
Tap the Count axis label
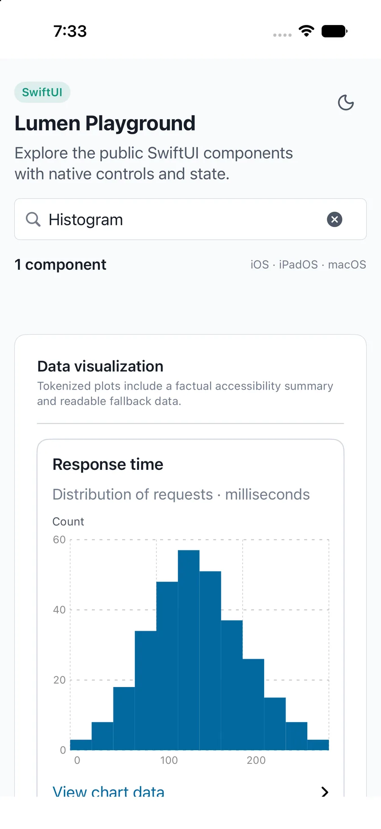click(68, 521)
